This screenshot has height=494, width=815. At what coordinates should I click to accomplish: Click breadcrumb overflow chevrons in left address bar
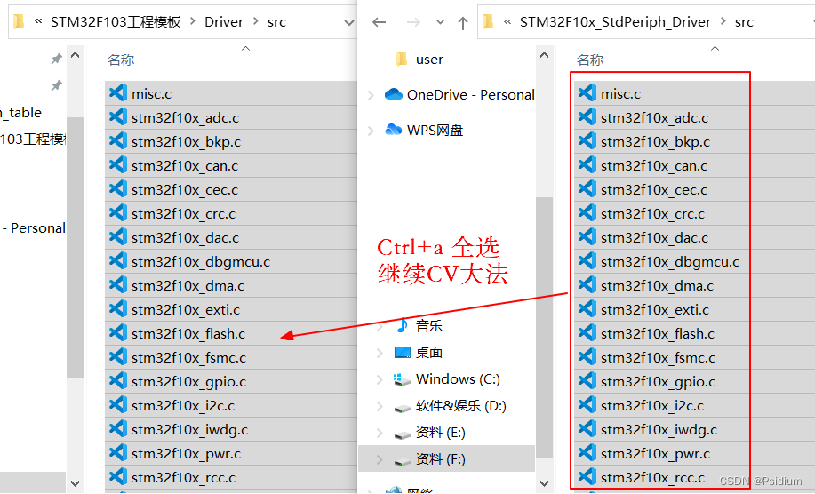38,21
